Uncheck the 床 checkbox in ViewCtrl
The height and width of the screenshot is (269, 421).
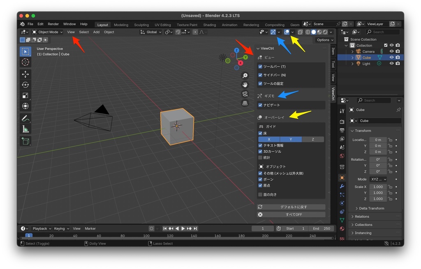pyautogui.click(x=260, y=132)
